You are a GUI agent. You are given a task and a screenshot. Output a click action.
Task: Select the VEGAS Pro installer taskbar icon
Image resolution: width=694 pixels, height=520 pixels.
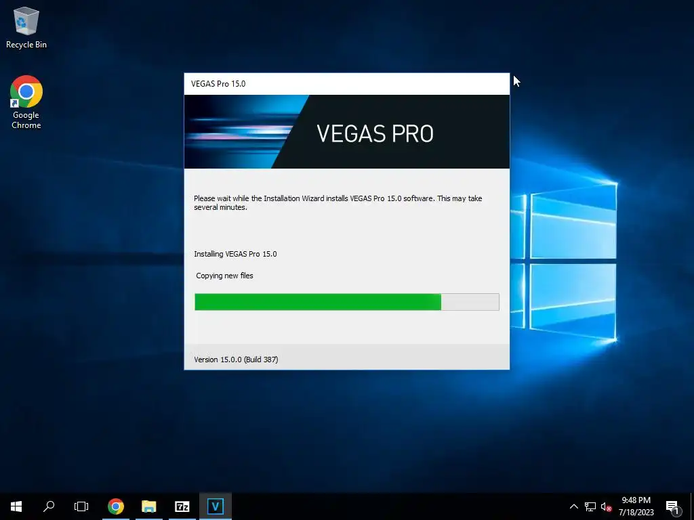click(x=216, y=506)
